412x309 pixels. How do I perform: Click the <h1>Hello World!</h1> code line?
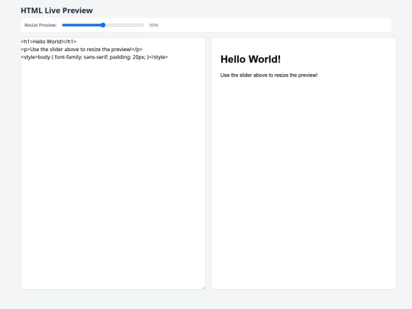click(49, 41)
